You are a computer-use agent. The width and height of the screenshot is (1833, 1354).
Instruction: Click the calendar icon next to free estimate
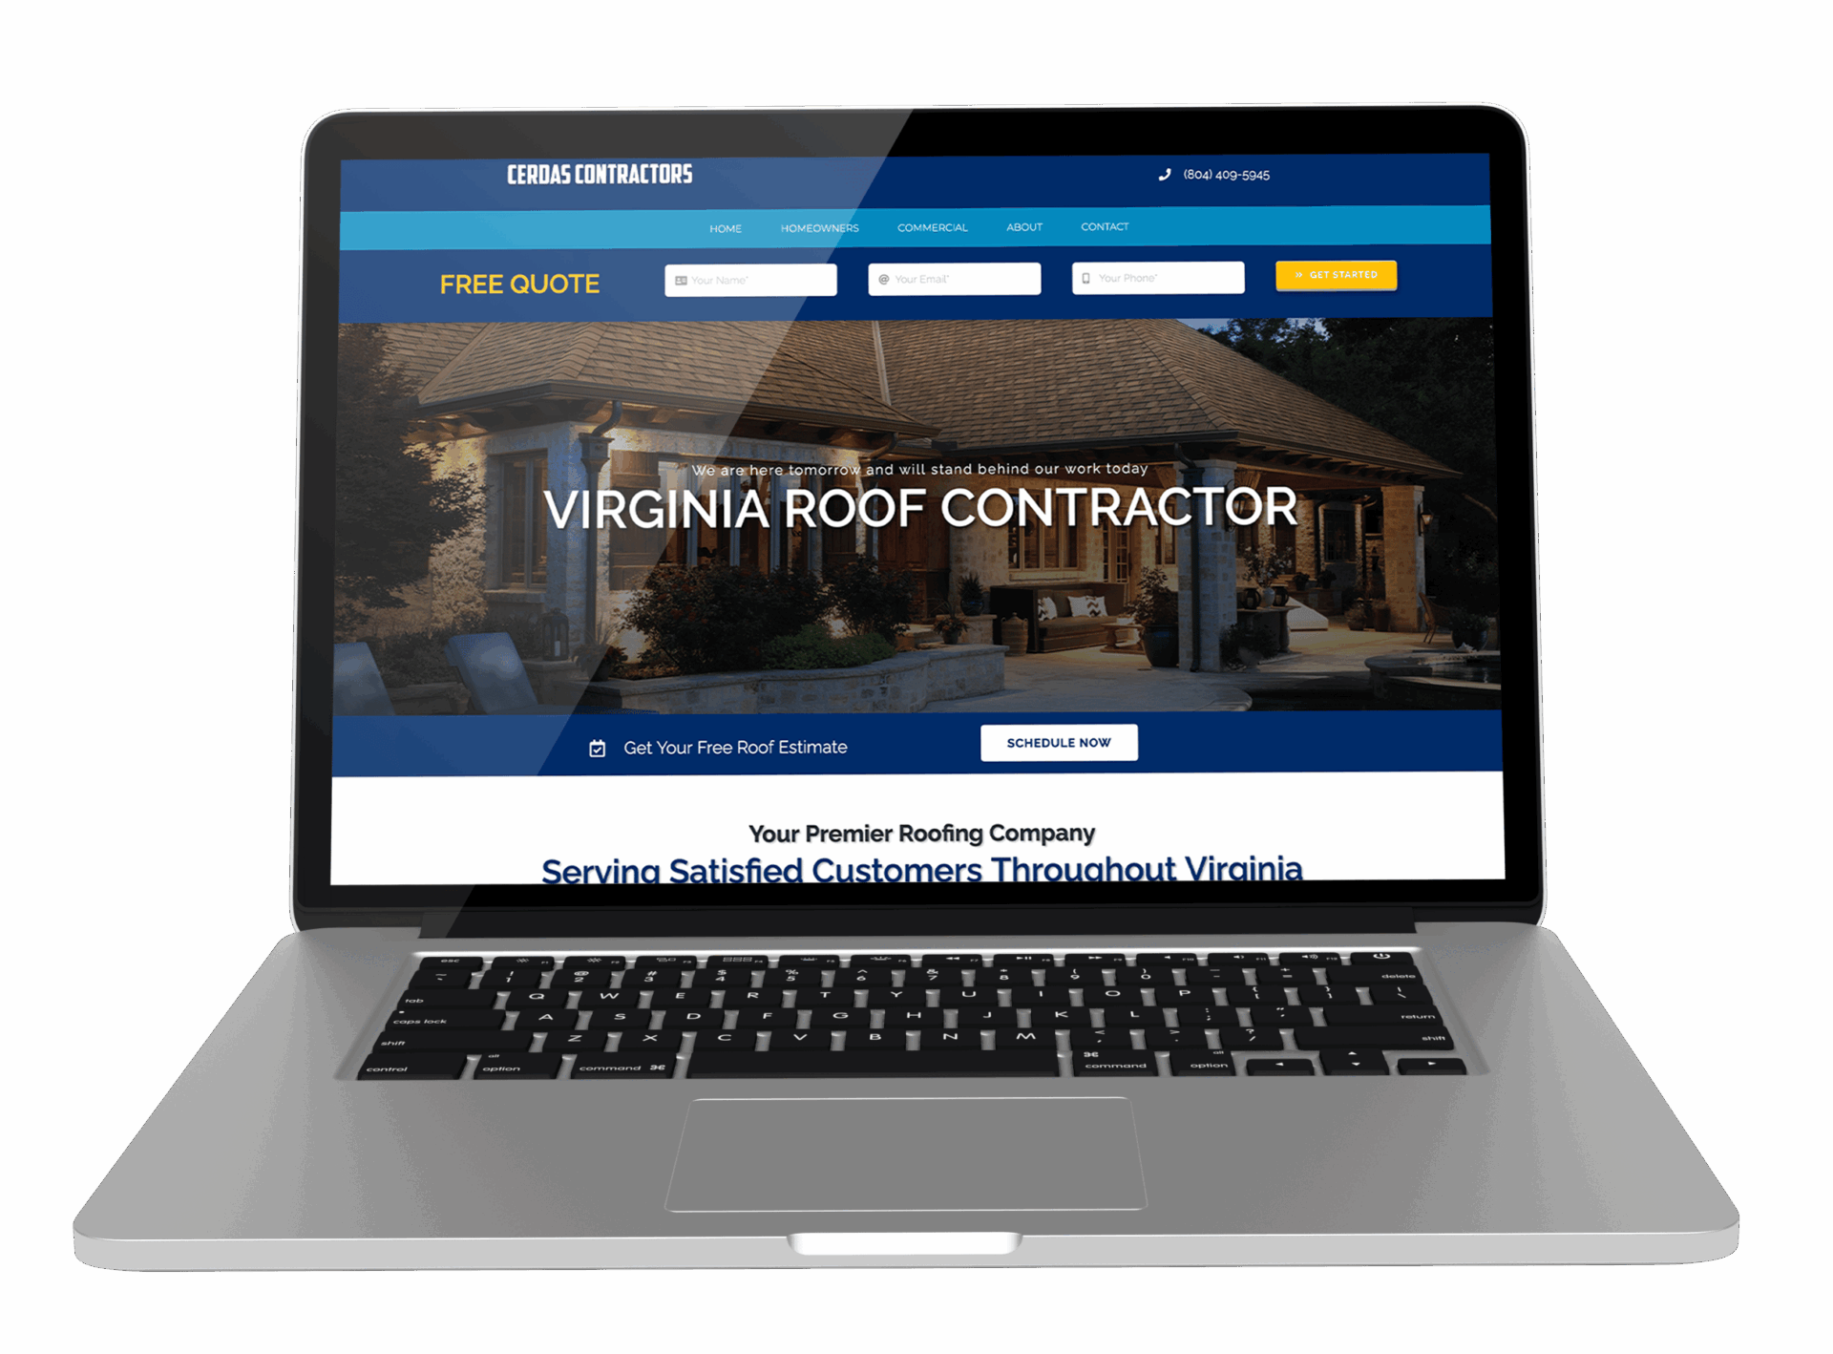(x=594, y=745)
